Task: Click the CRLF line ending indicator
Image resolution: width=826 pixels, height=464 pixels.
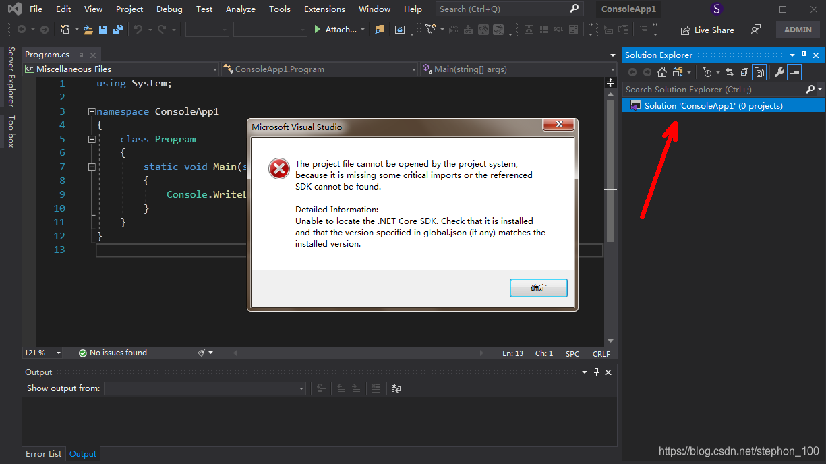Action: [601, 353]
